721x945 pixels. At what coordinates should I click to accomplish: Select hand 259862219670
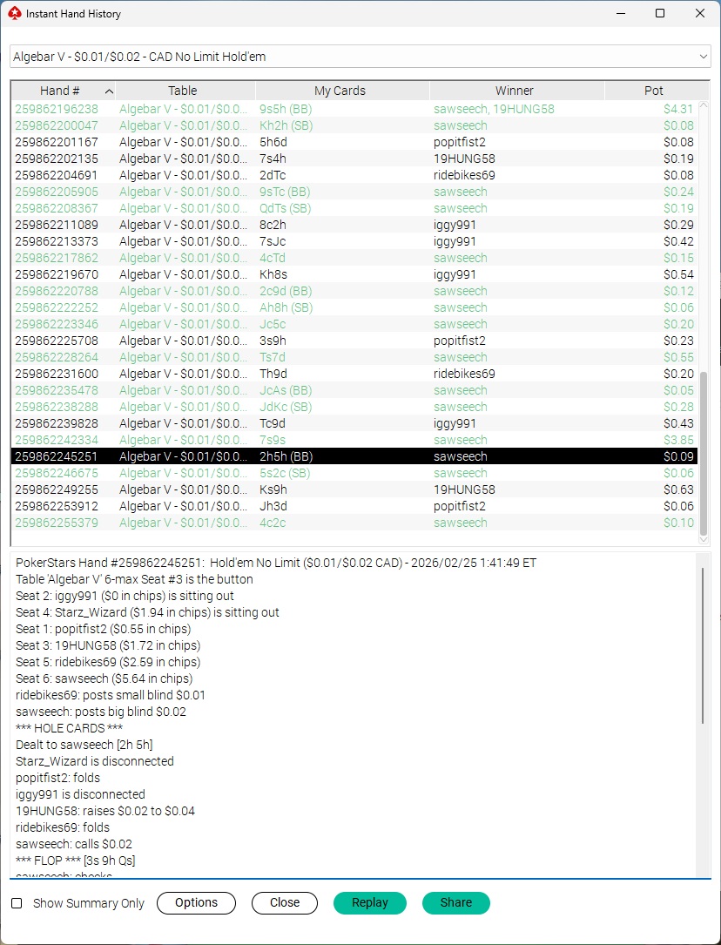354,275
